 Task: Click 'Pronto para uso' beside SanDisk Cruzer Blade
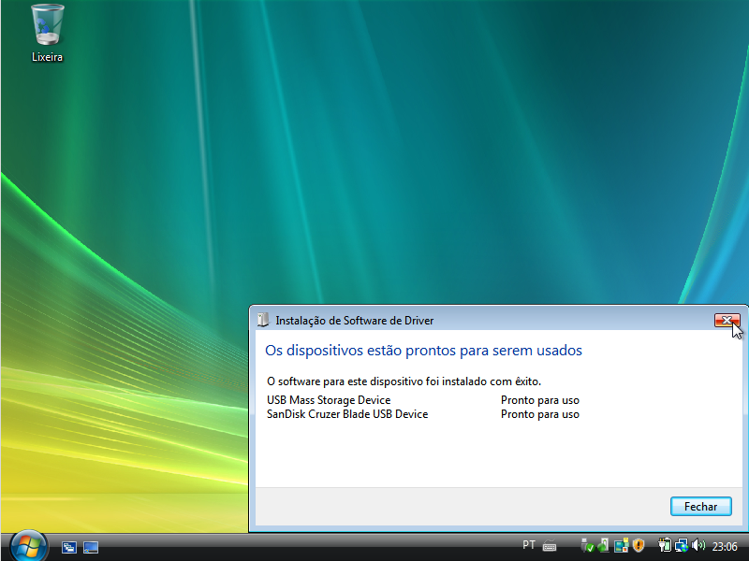click(540, 414)
